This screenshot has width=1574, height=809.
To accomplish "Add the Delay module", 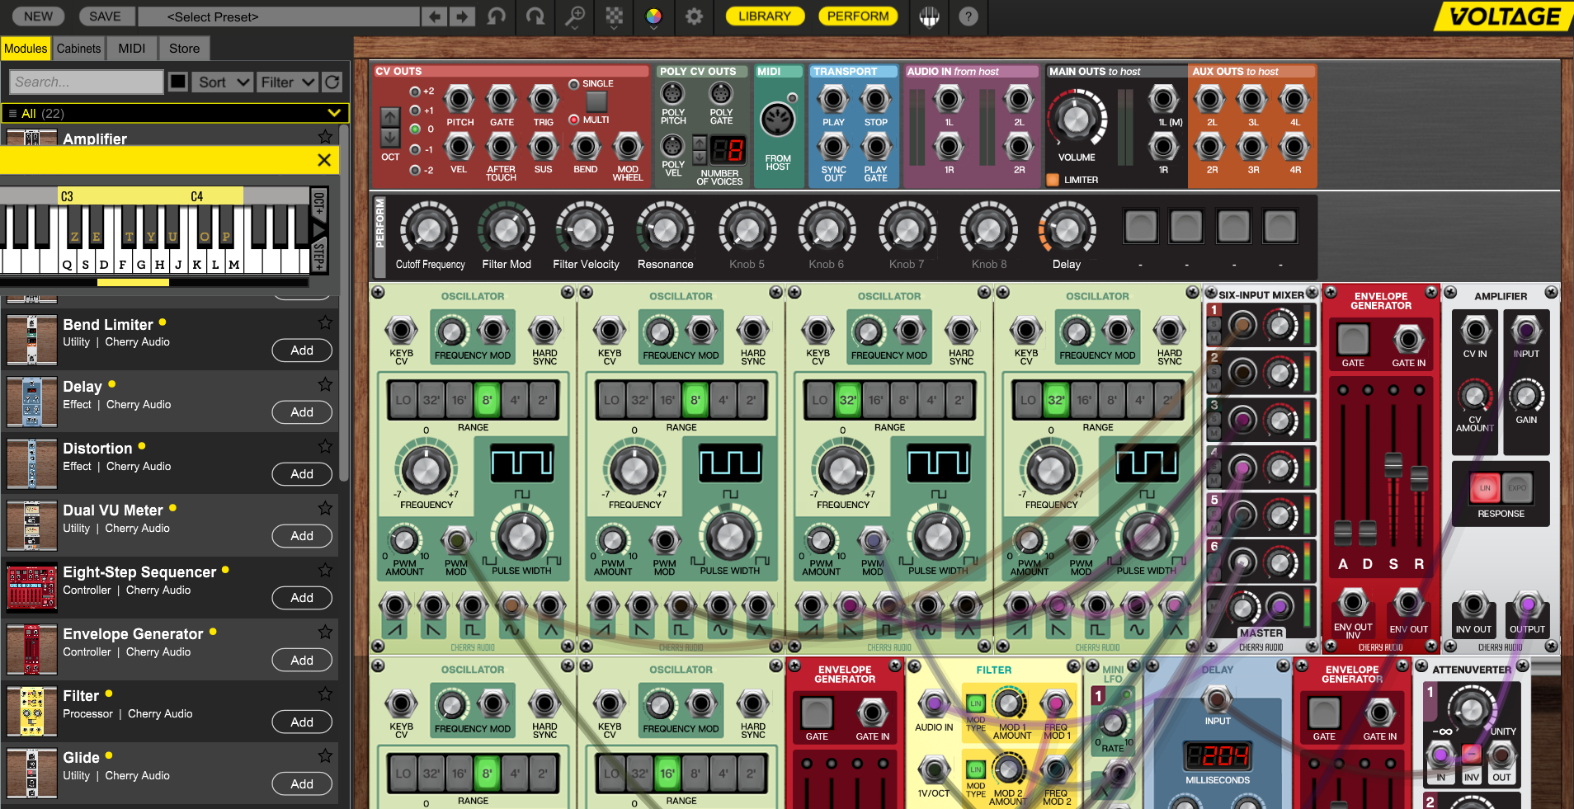I will 302,412.
